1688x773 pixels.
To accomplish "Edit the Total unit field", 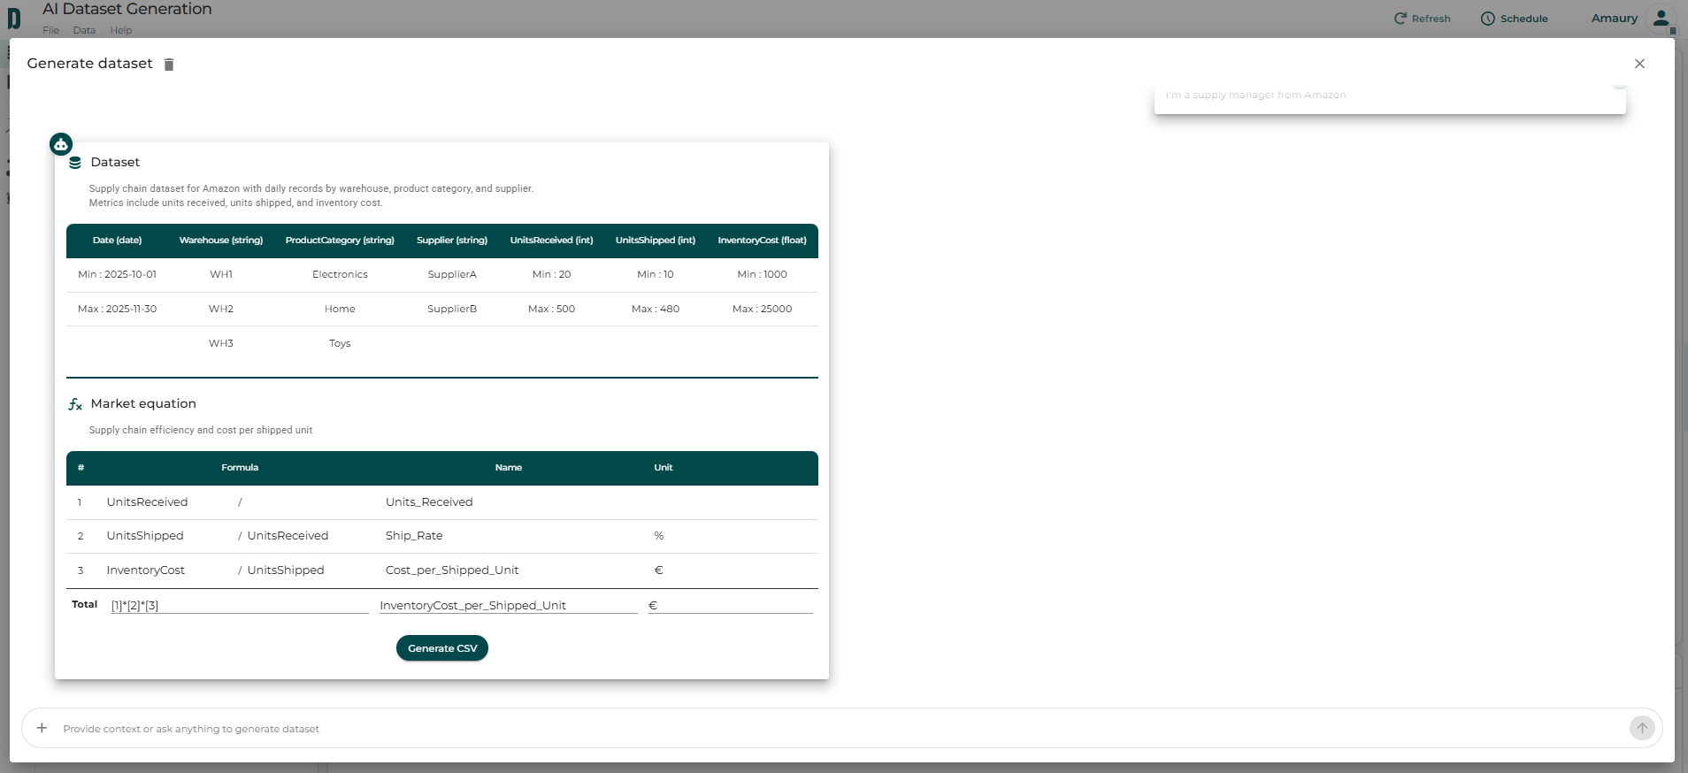I will click(730, 606).
